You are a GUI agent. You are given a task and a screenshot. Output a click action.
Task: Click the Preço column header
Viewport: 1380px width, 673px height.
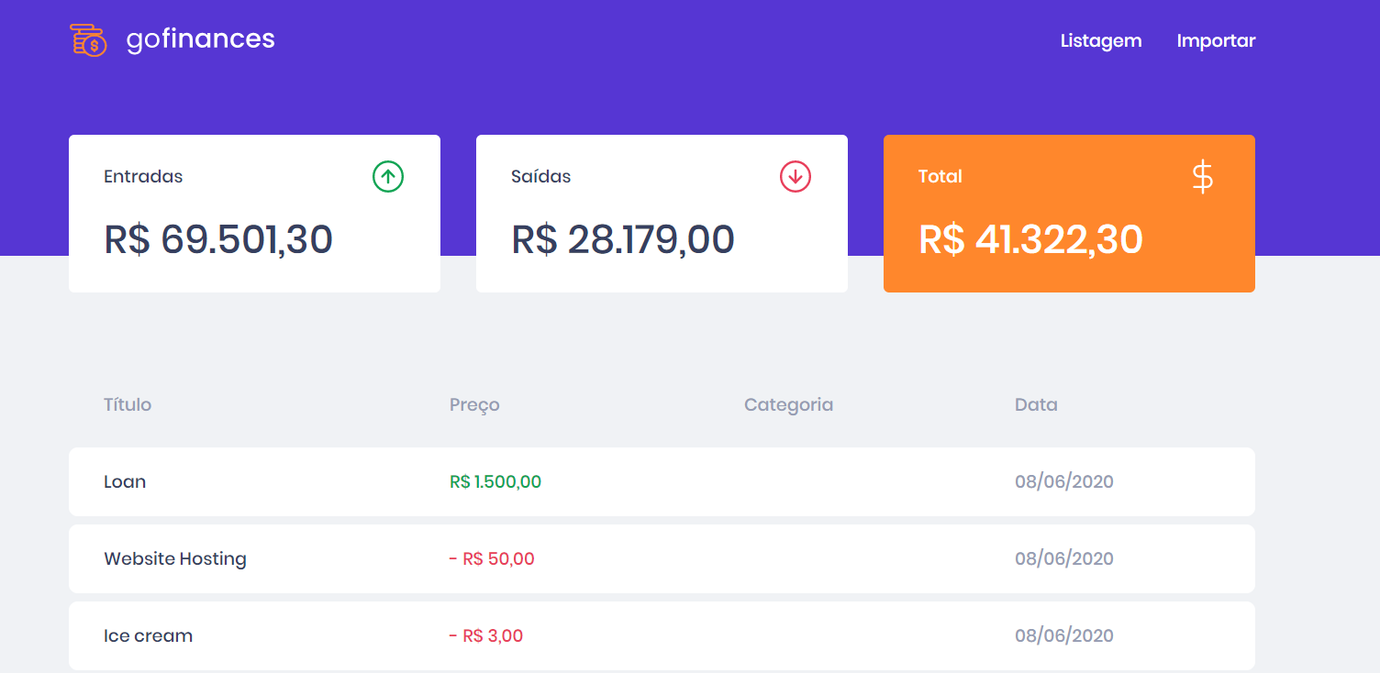474,404
